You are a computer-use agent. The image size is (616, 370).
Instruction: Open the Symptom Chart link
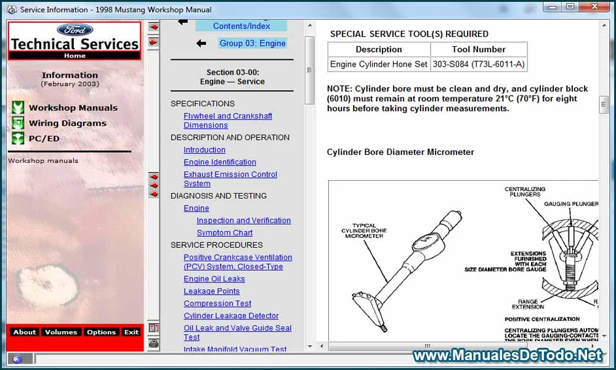[224, 232]
